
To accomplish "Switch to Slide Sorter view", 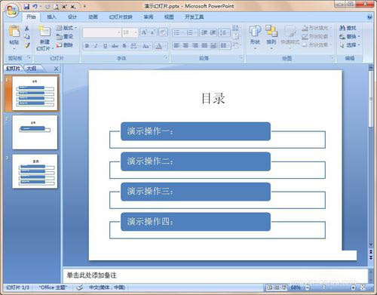I will (277, 287).
